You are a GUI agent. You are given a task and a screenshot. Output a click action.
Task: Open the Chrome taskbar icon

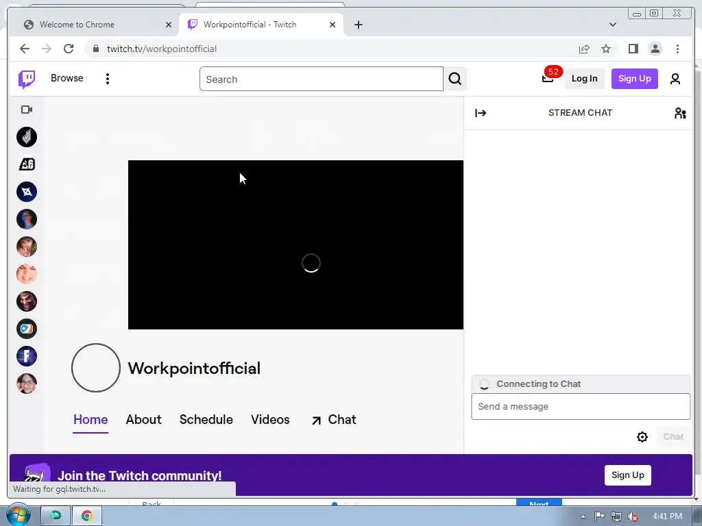87,516
